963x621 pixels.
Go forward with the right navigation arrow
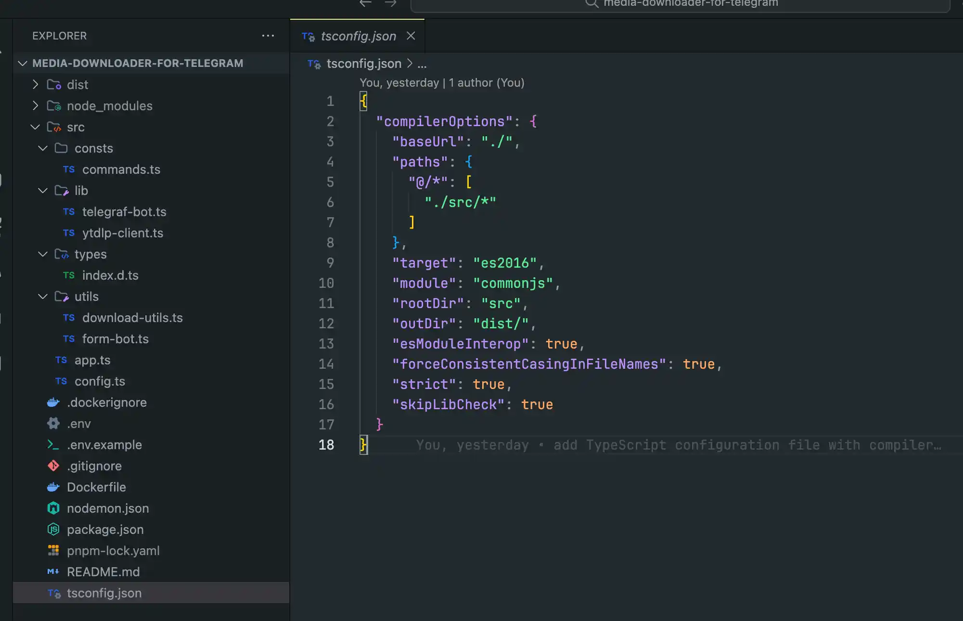(391, 3)
